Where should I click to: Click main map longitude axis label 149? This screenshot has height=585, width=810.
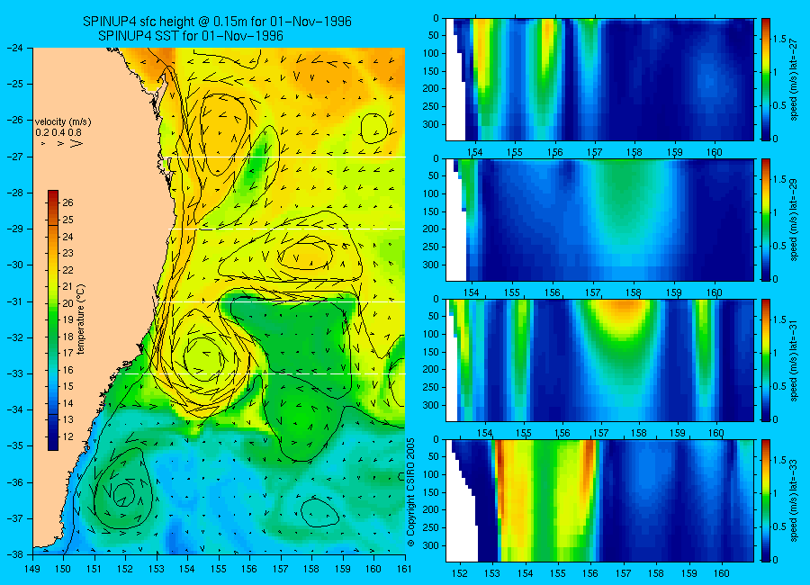[x=32, y=570]
